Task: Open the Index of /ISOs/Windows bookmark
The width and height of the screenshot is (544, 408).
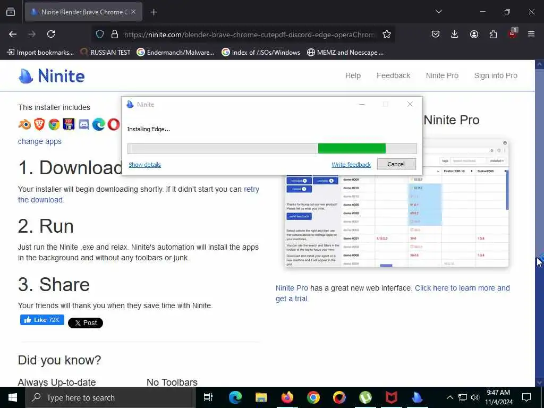Action: point(261,53)
